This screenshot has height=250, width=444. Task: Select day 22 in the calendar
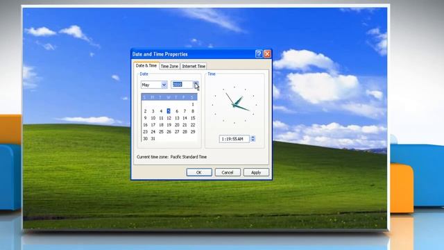tap(193, 125)
